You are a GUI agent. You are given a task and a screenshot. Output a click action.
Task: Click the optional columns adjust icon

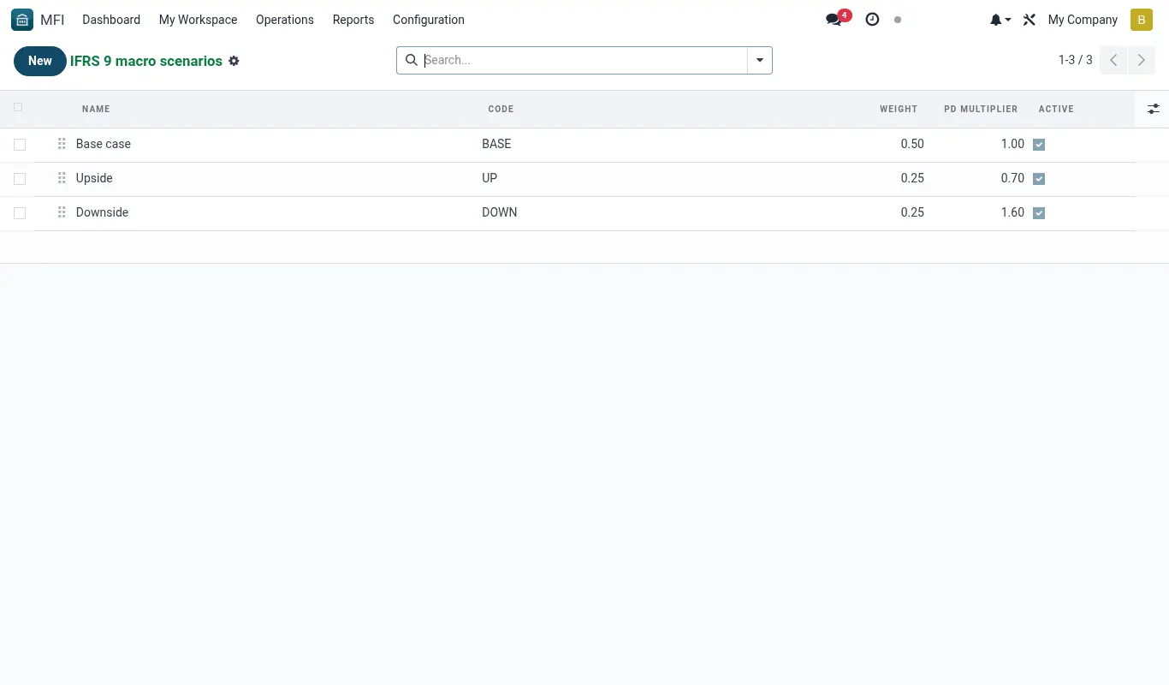tap(1154, 109)
